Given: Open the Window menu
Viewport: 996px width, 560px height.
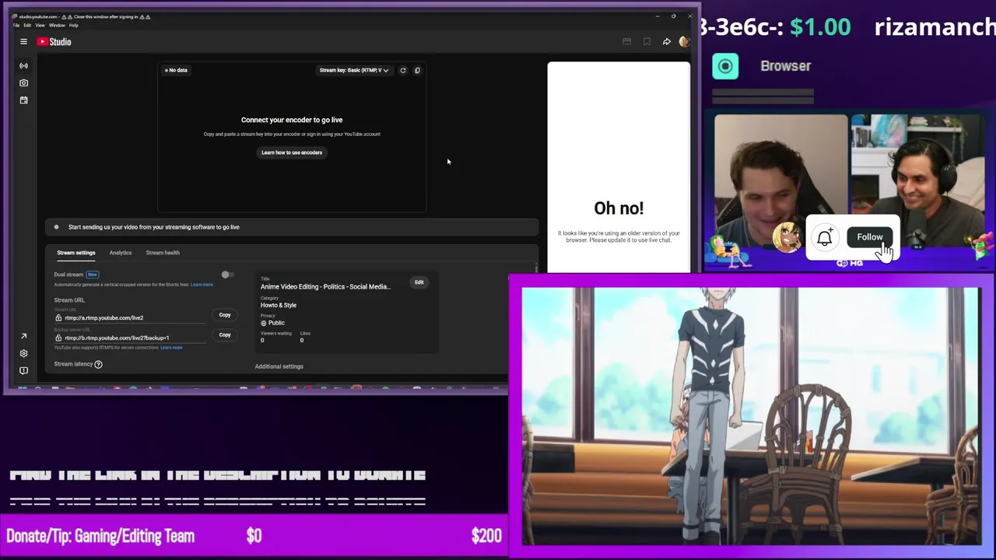Looking at the screenshot, I should (57, 25).
